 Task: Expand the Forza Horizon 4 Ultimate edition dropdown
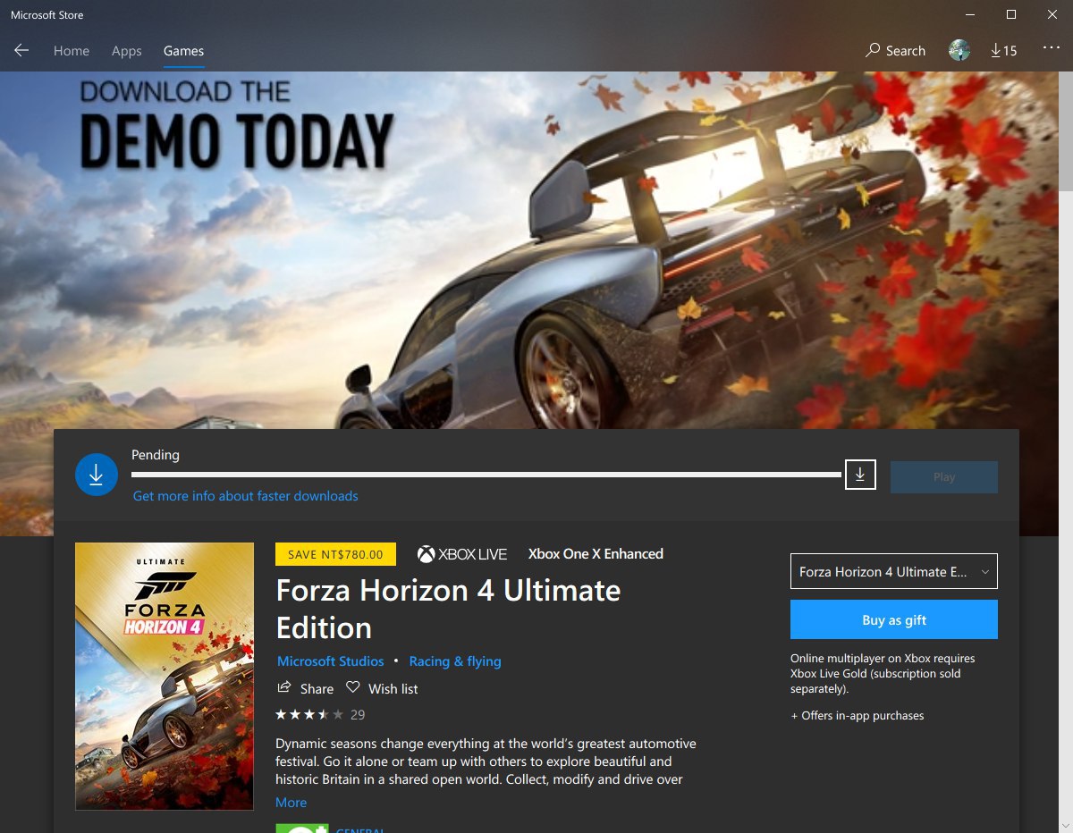(x=894, y=572)
